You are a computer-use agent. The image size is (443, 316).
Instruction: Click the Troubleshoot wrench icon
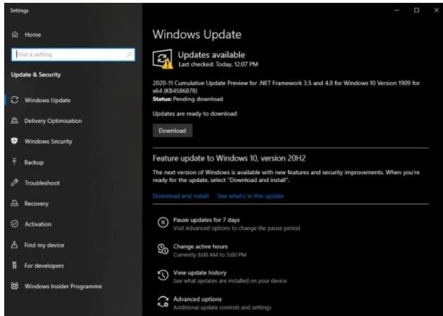[15, 183]
